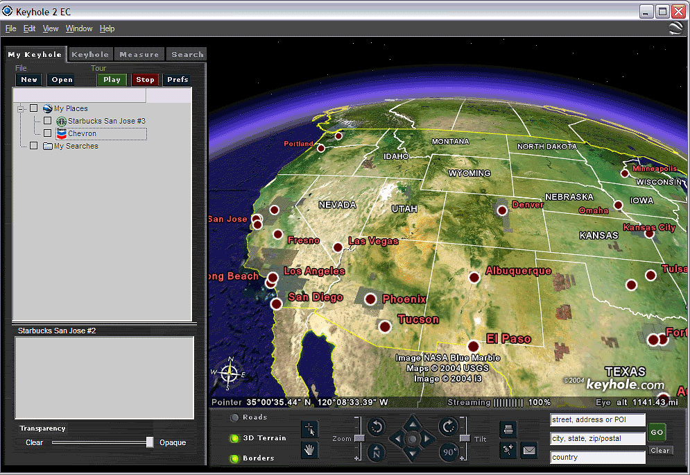Start the tour with Play

[x=112, y=80]
